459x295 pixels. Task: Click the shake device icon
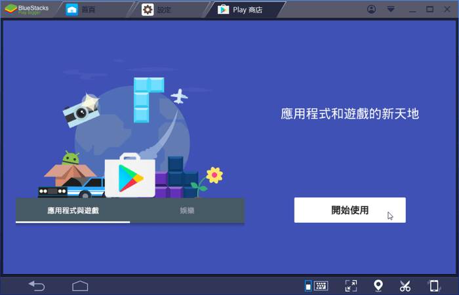click(434, 286)
